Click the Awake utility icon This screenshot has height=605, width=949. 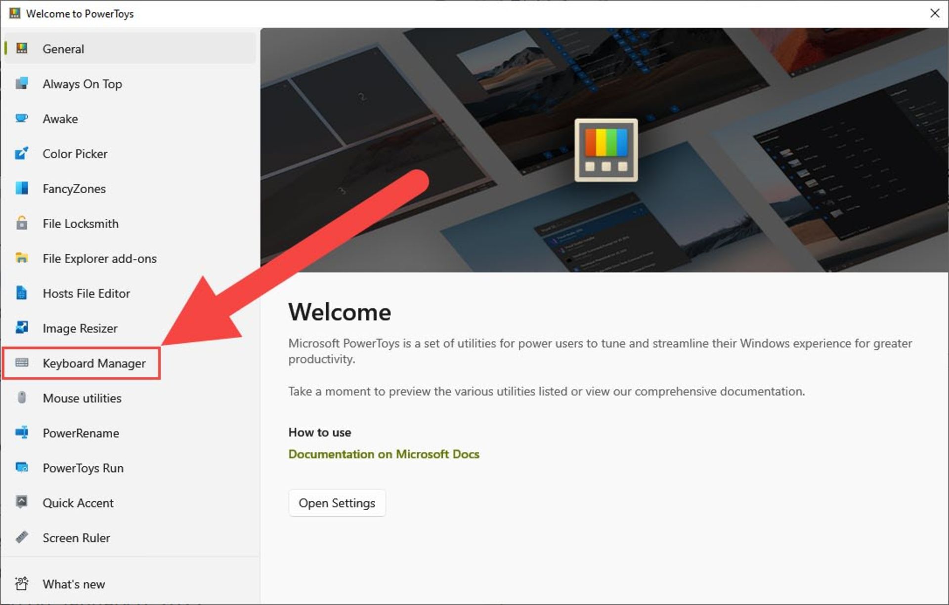point(22,119)
